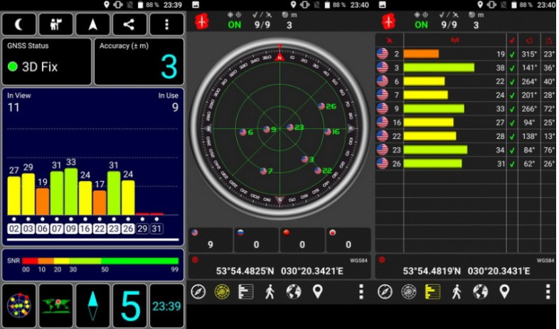Toggle night mode with the moon icon

20,24
